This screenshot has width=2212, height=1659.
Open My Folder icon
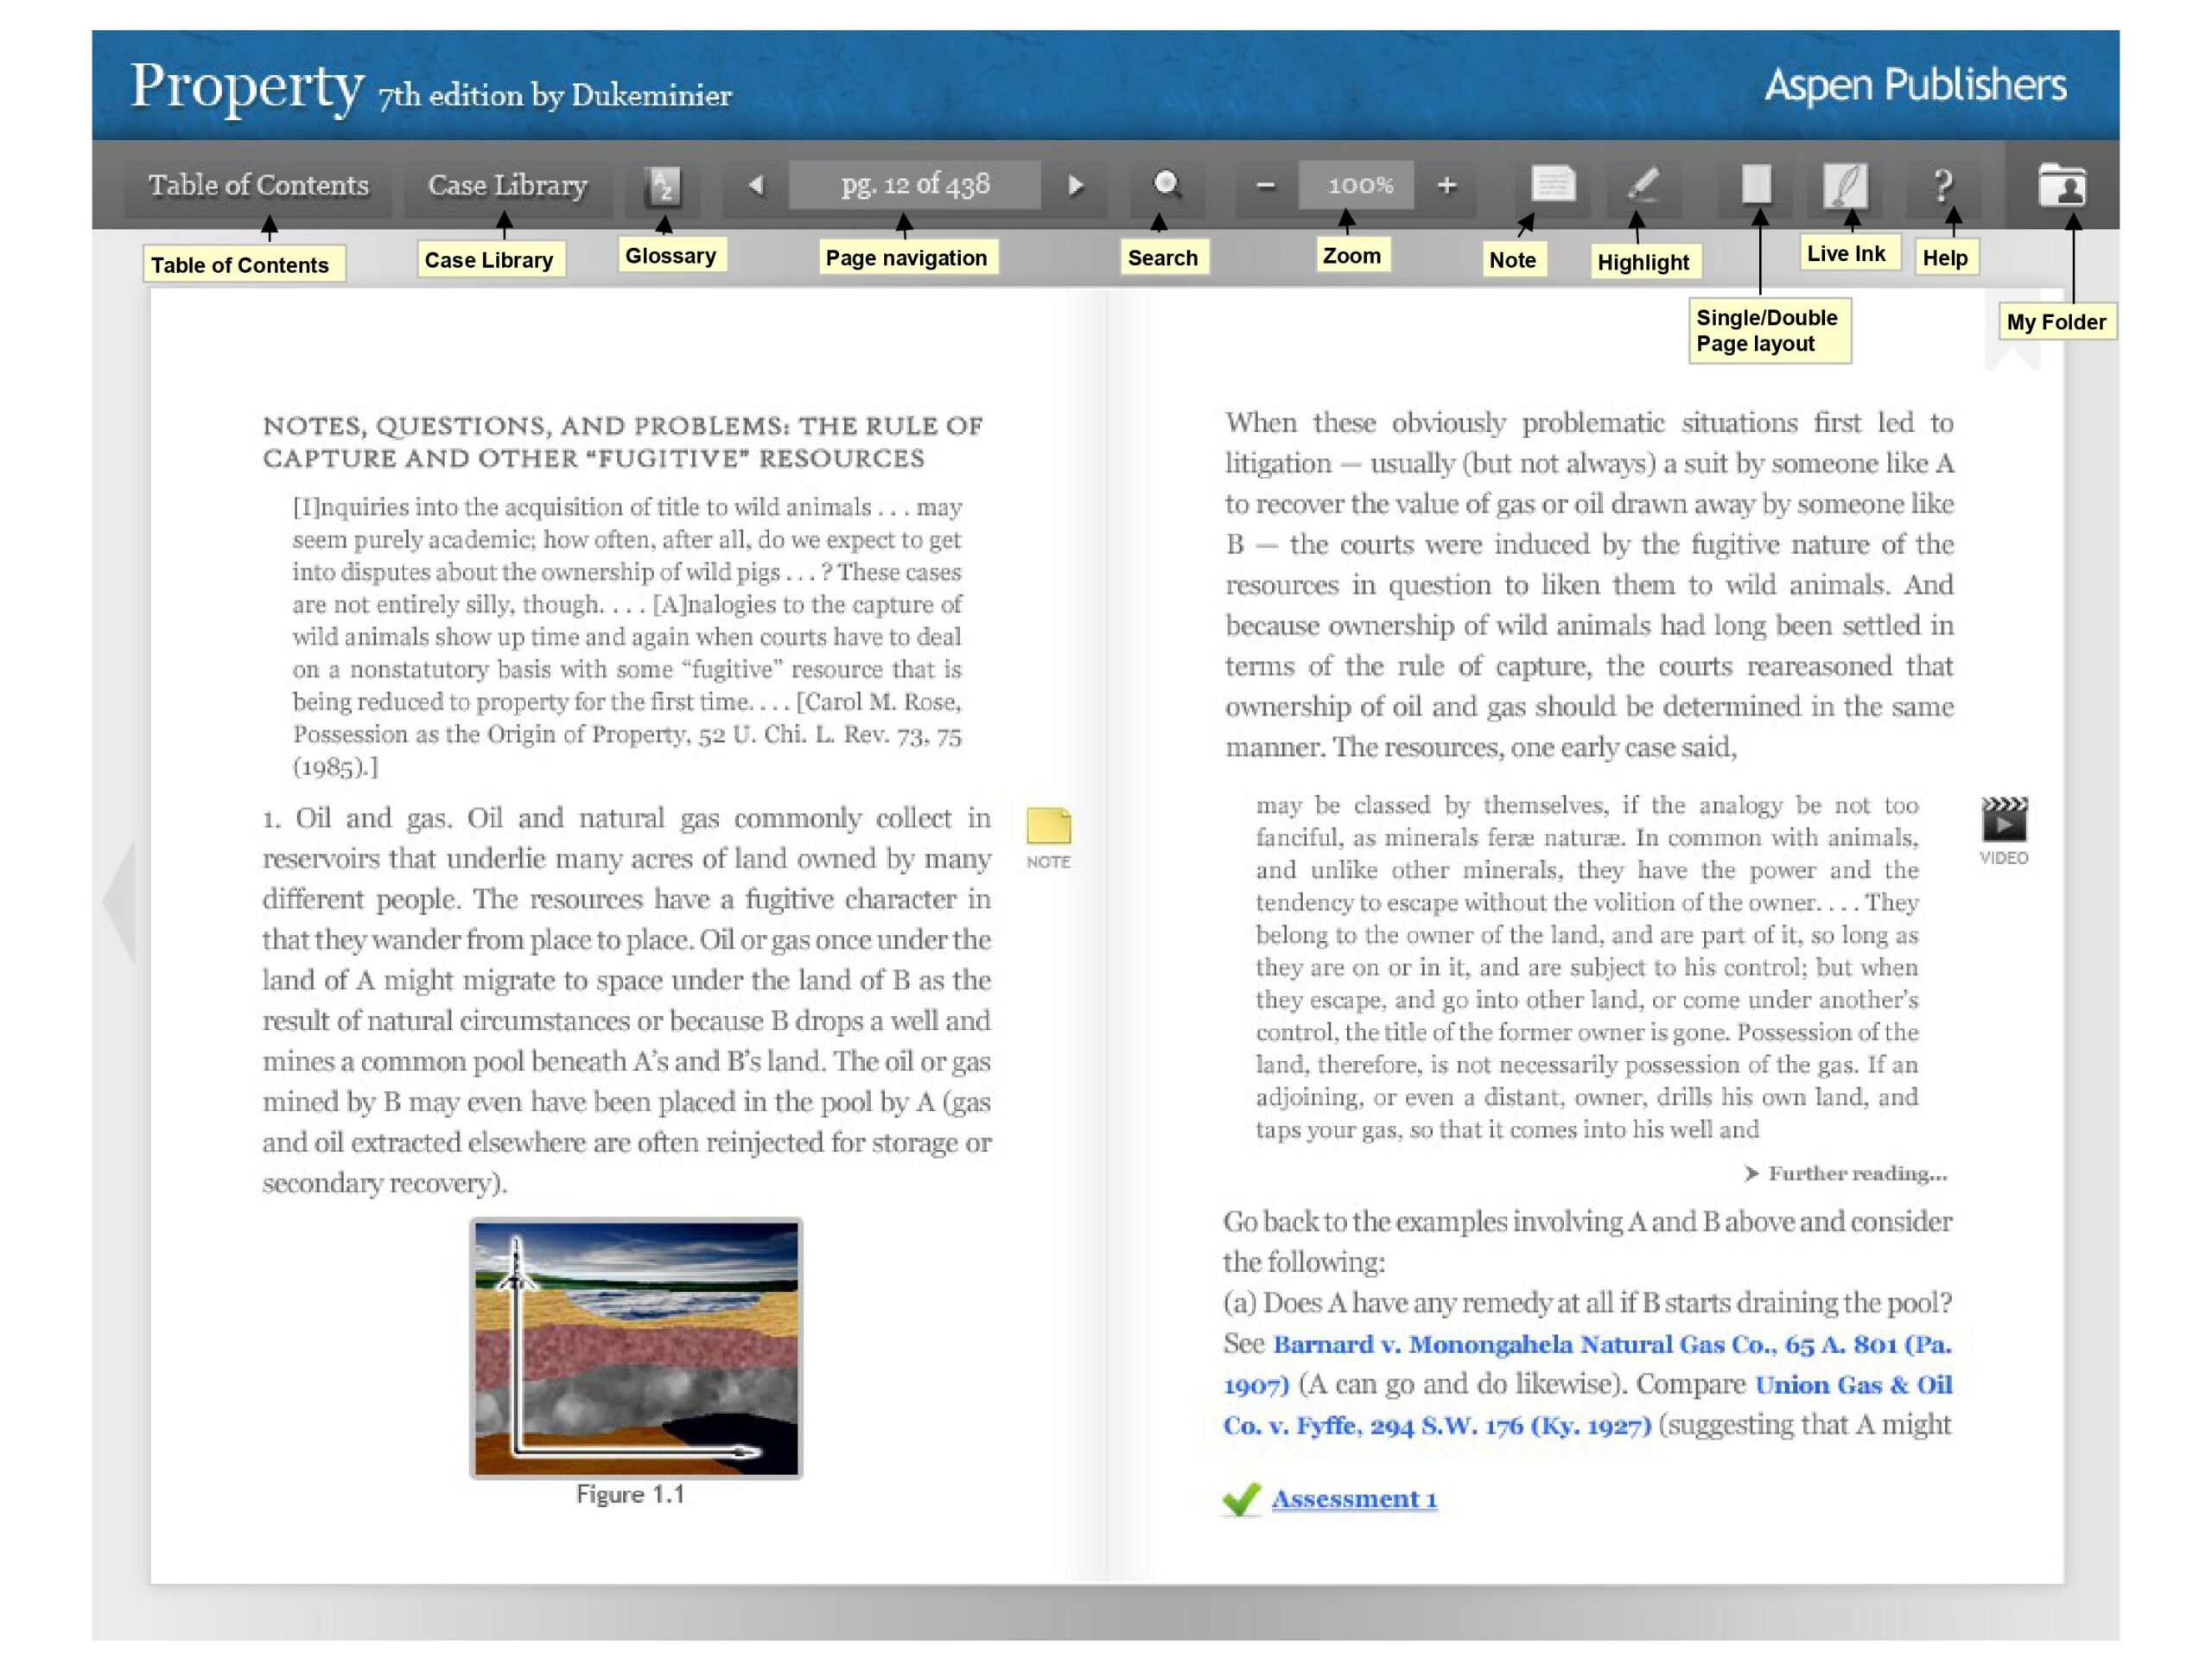tap(2062, 185)
